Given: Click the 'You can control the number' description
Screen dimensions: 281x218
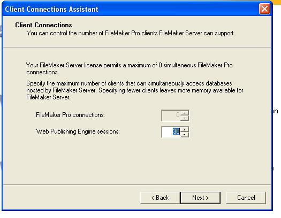Looking at the screenshot, I should click(x=131, y=33).
